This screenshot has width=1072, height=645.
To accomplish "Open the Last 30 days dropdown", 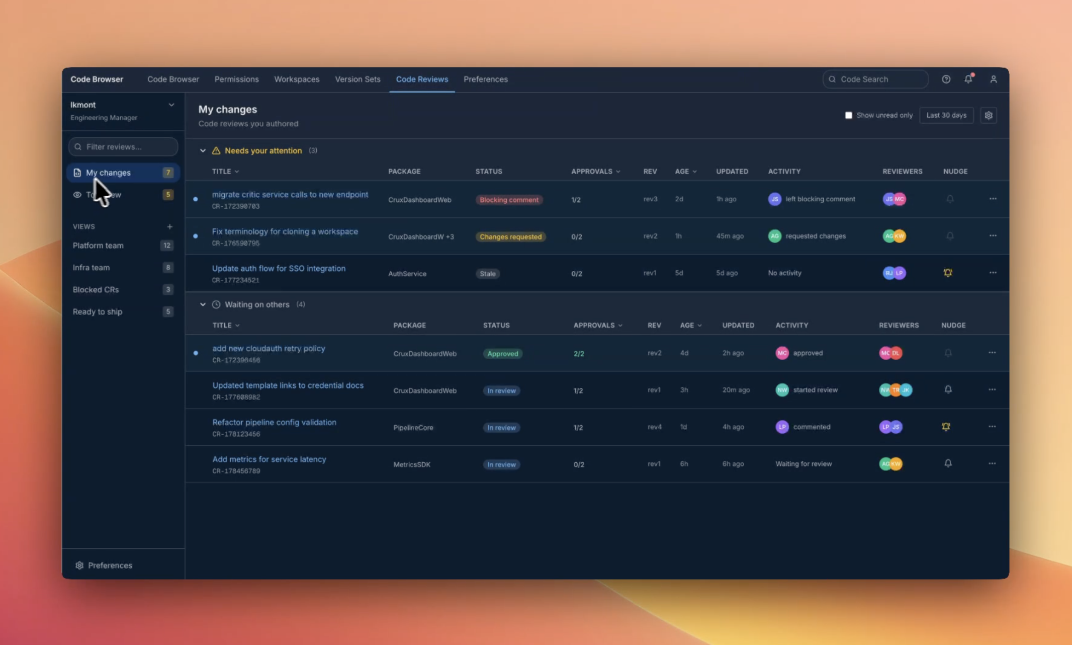I will click(x=946, y=115).
